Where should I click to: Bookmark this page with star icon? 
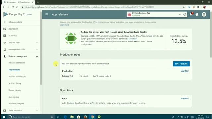(184, 7)
